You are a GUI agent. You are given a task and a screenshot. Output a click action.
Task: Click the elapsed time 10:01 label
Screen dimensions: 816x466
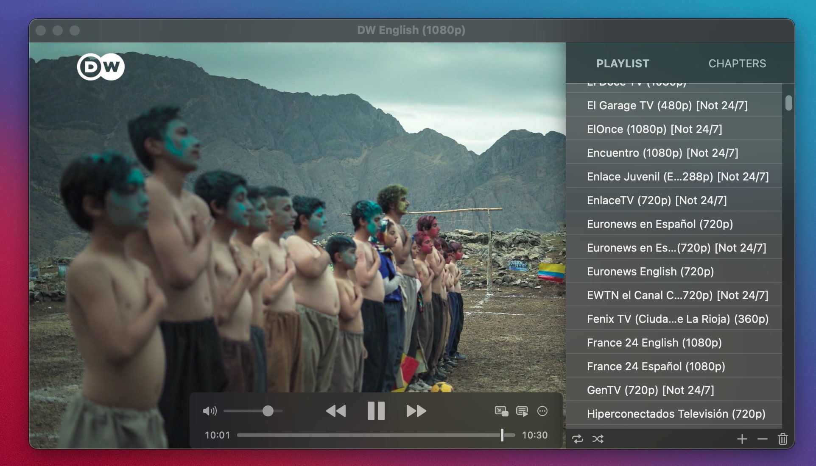point(217,435)
